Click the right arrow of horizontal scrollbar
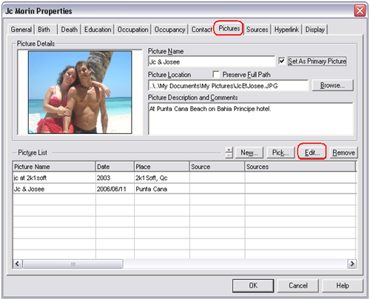 click(x=352, y=264)
